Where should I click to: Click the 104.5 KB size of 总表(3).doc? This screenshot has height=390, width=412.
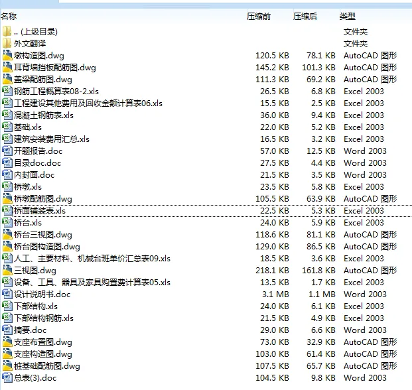[x=272, y=377]
